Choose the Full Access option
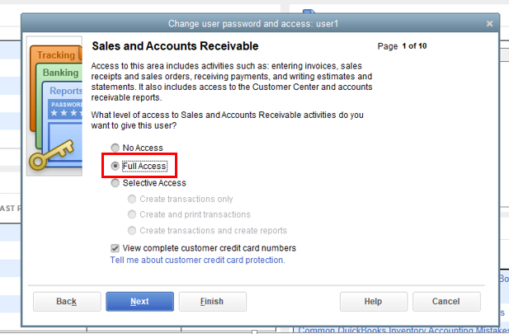The width and height of the screenshot is (509, 334). (115, 166)
